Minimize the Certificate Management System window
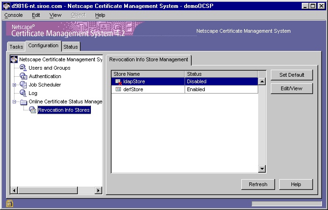This screenshot has width=328, height=210. point(305,6)
